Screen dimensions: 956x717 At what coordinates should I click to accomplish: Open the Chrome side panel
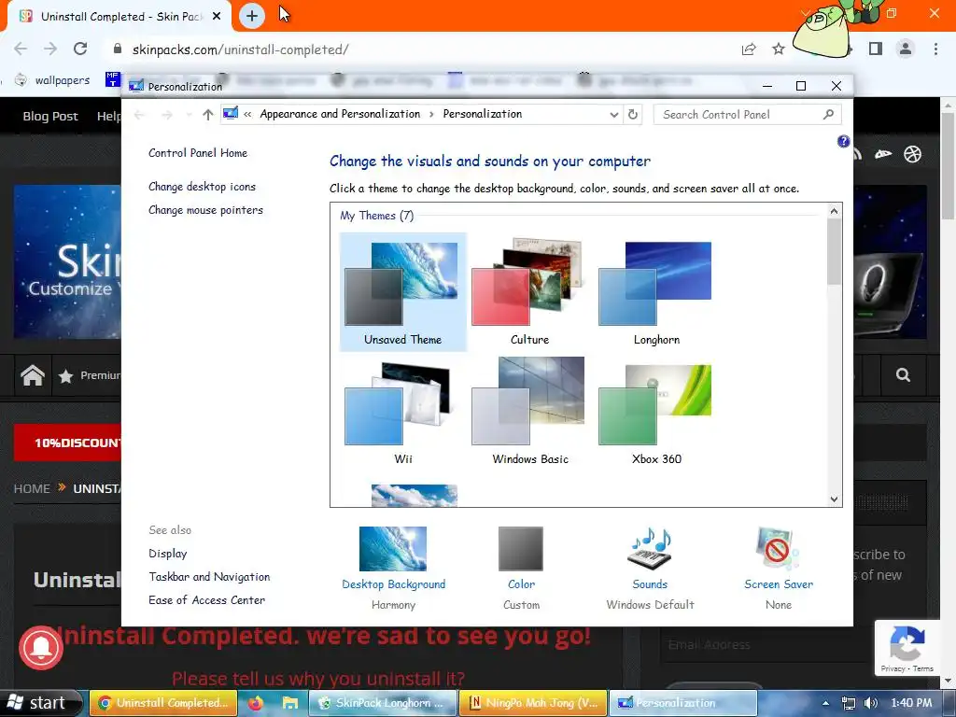tap(876, 49)
